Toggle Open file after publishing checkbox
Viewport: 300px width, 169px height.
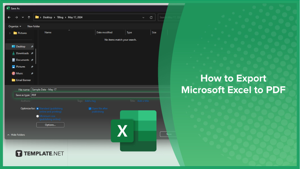(x=90, y=109)
